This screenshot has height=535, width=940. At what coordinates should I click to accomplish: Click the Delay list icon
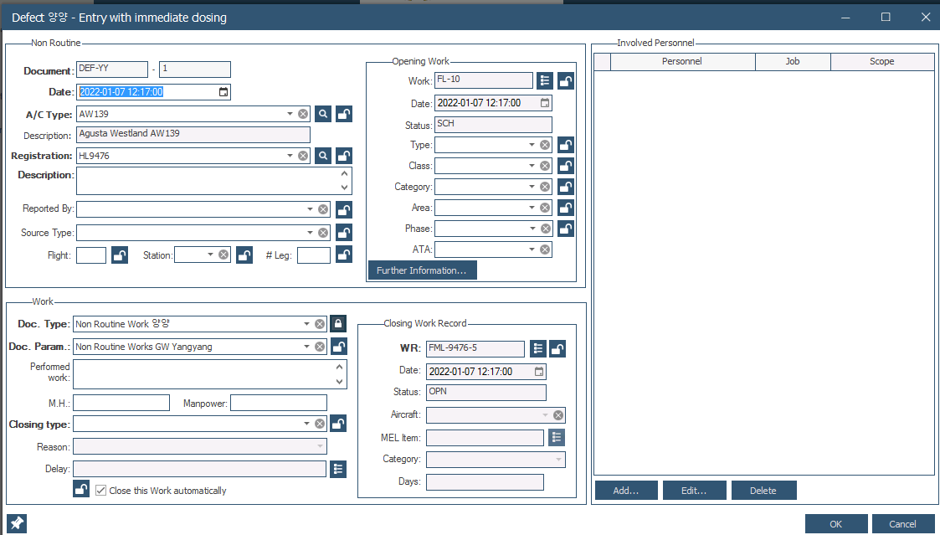338,469
